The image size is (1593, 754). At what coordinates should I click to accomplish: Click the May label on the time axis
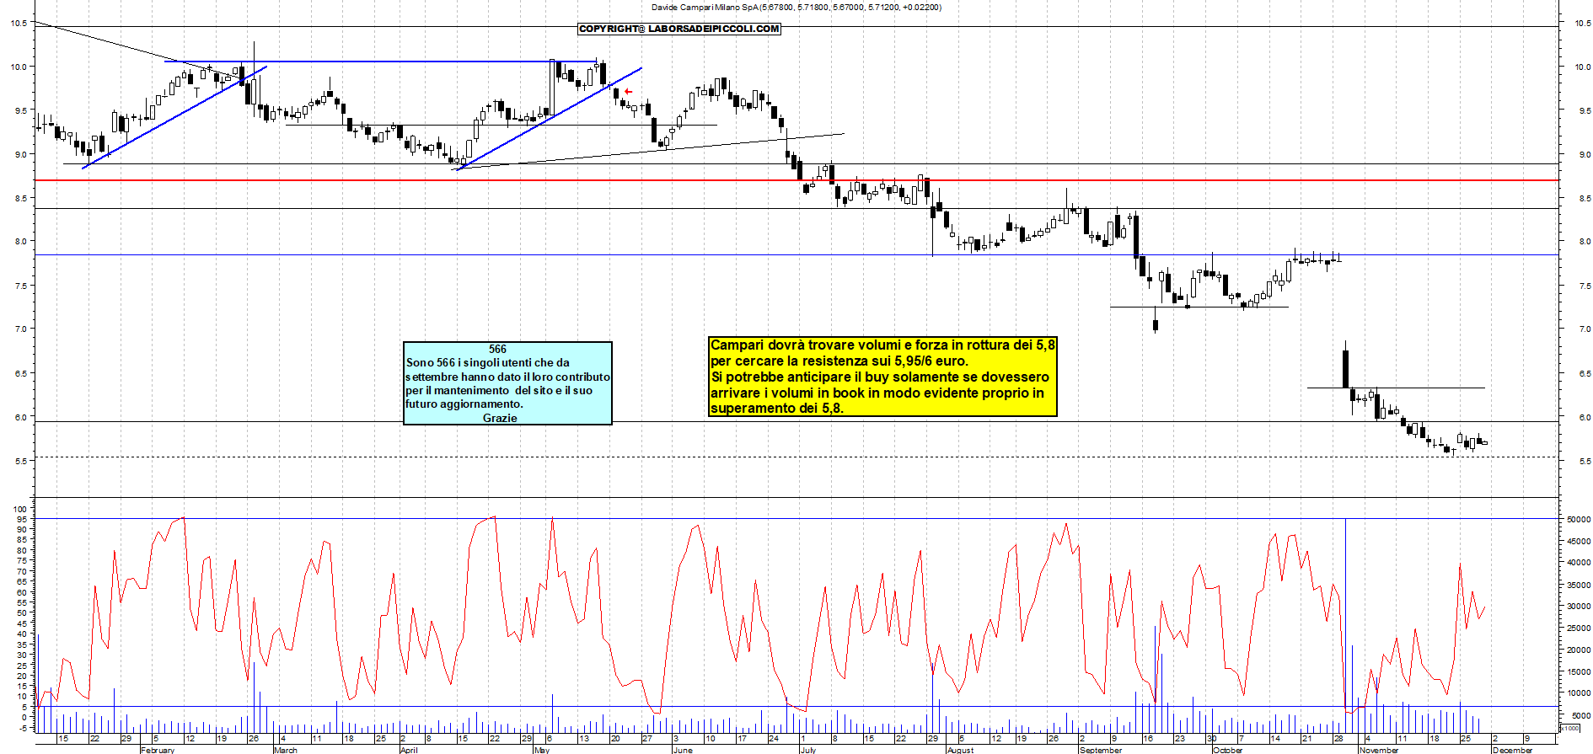coord(542,750)
